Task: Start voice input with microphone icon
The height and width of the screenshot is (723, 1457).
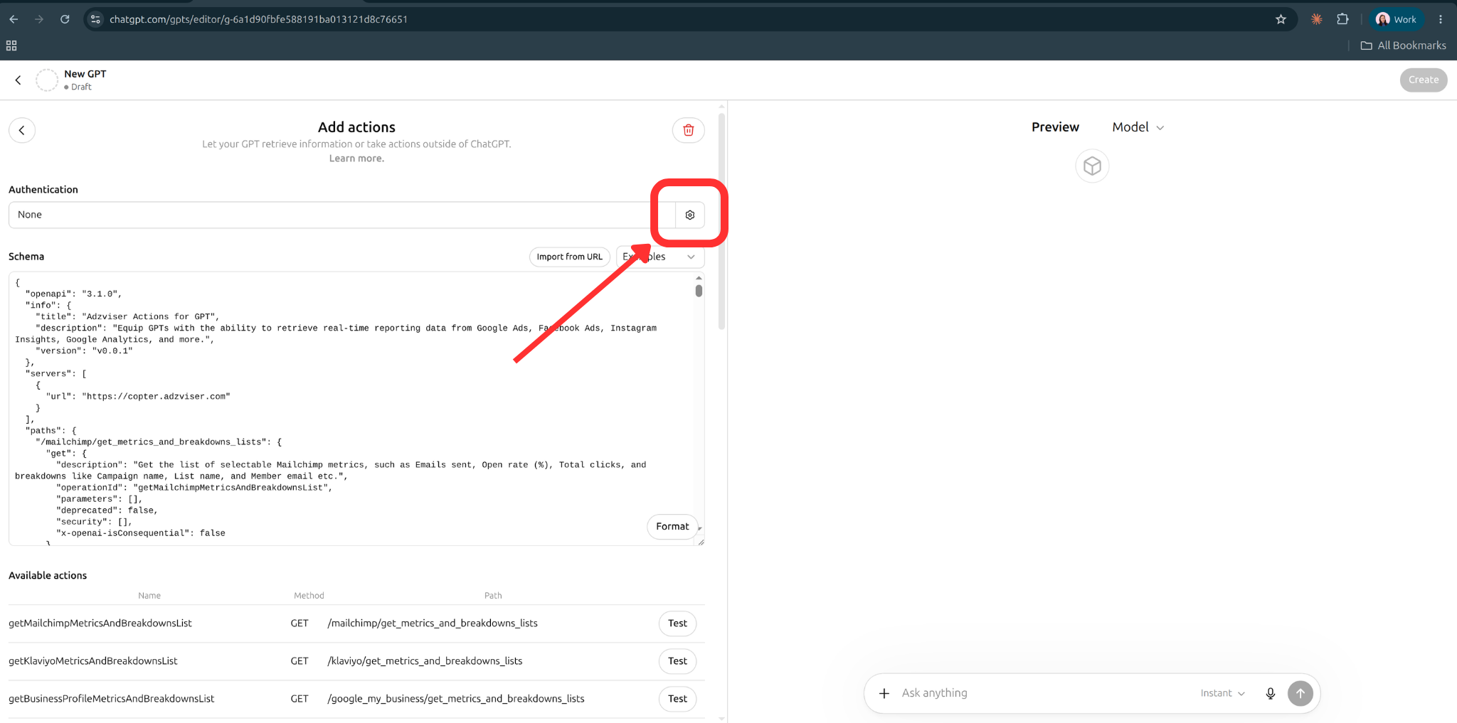Action: point(1271,693)
